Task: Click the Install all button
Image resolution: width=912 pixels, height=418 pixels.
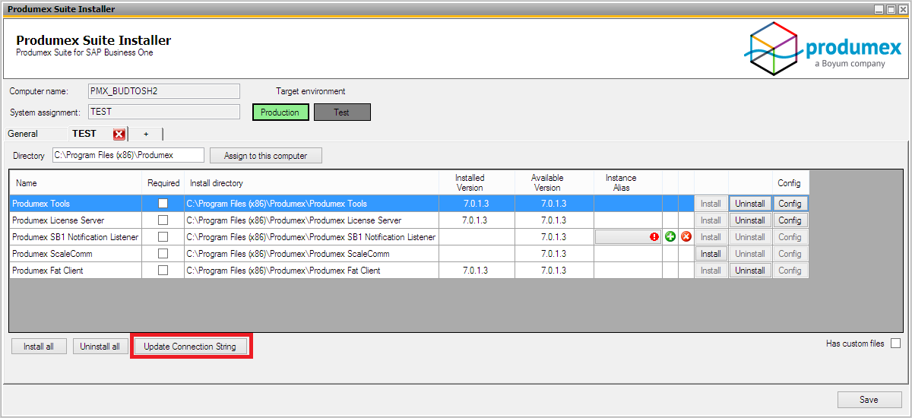Action: [39, 347]
